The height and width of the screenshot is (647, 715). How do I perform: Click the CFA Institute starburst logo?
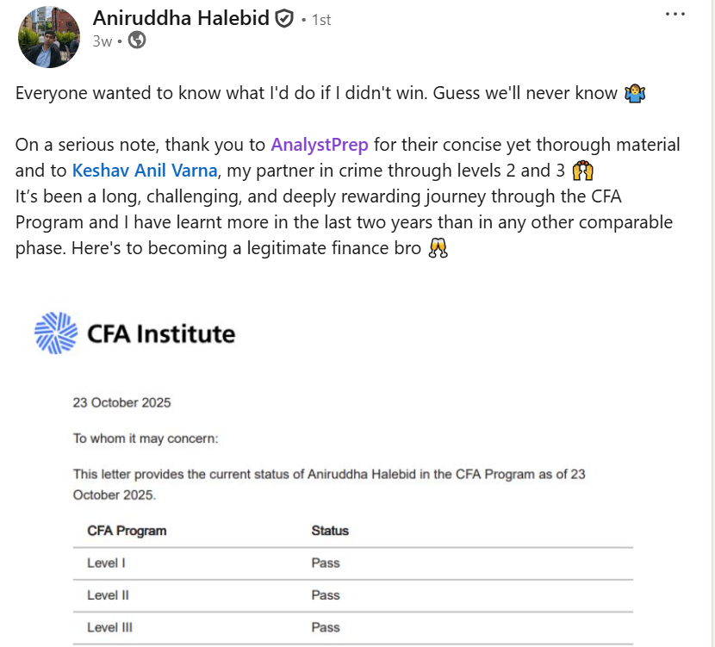(x=56, y=333)
